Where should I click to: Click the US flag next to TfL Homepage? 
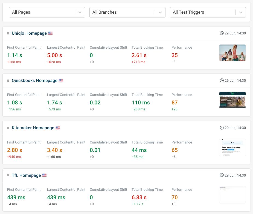coord(45,175)
